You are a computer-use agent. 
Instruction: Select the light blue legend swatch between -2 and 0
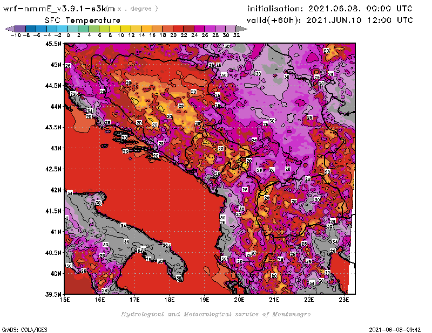[63, 29]
